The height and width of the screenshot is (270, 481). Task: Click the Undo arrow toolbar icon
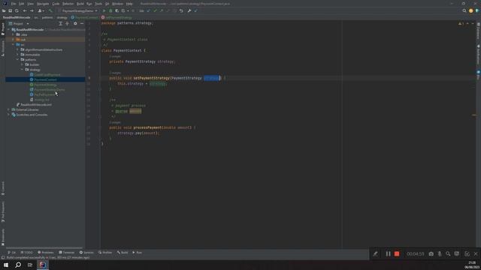click(181, 10)
